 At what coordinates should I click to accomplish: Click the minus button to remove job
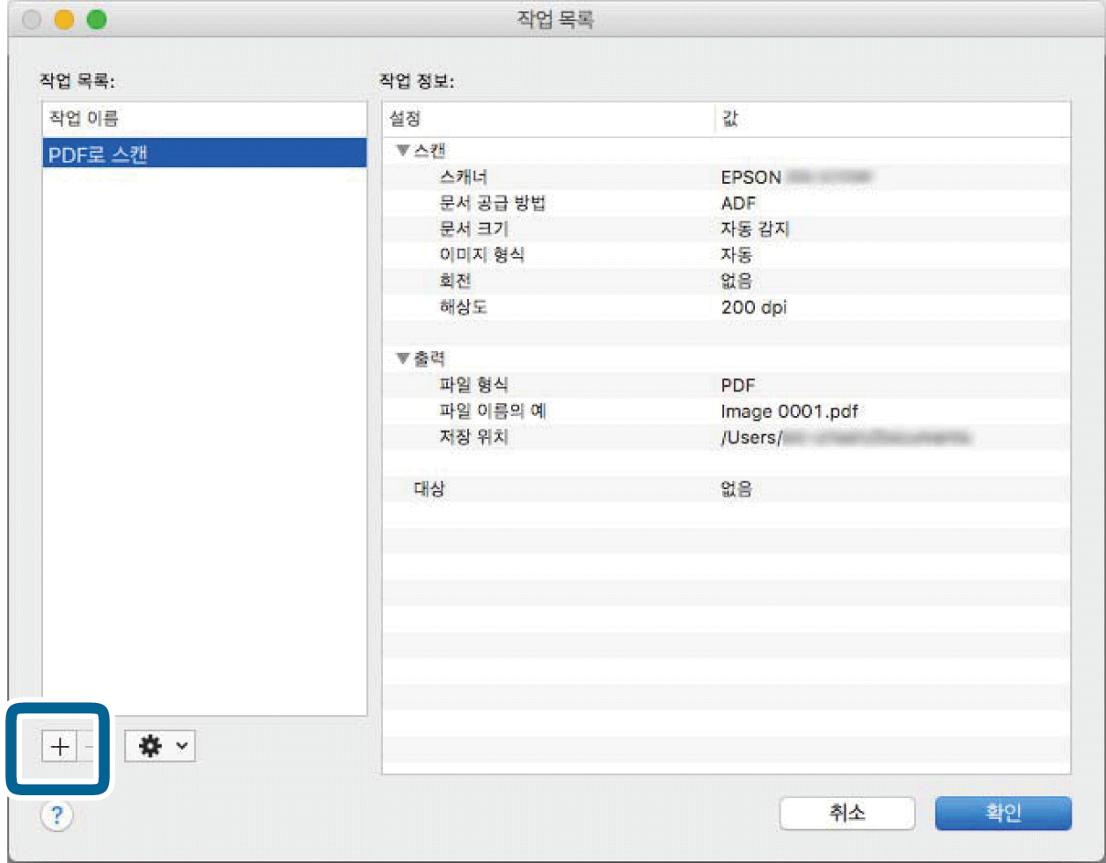(89, 747)
